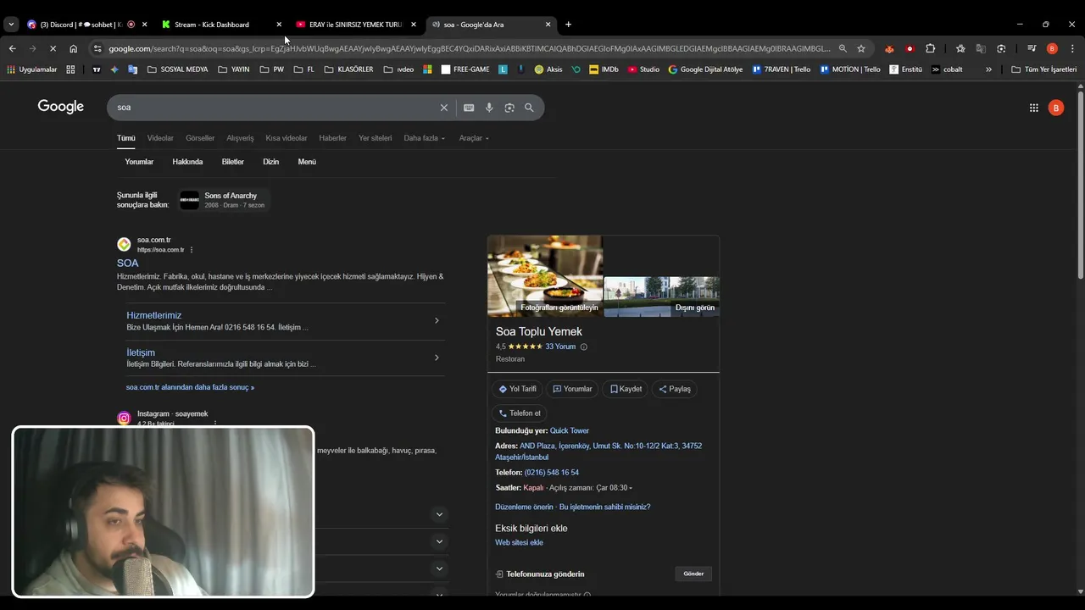Switch to the Stream - Kick Dashboard tab
Screen dimensions: 1085x610
(x=221, y=25)
